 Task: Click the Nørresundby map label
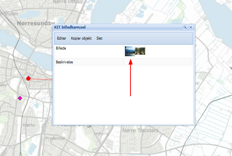click(36, 23)
